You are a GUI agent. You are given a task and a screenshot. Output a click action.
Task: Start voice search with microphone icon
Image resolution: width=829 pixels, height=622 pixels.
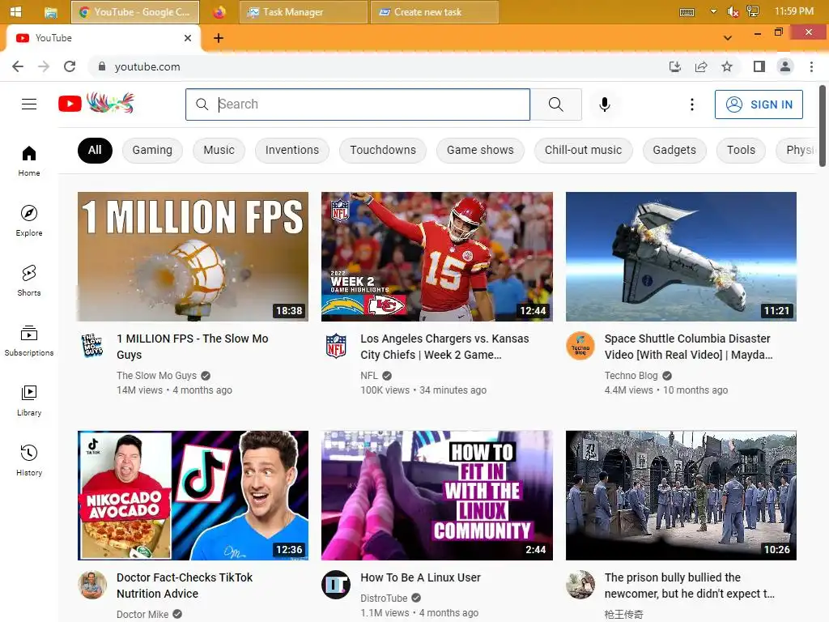pos(604,104)
